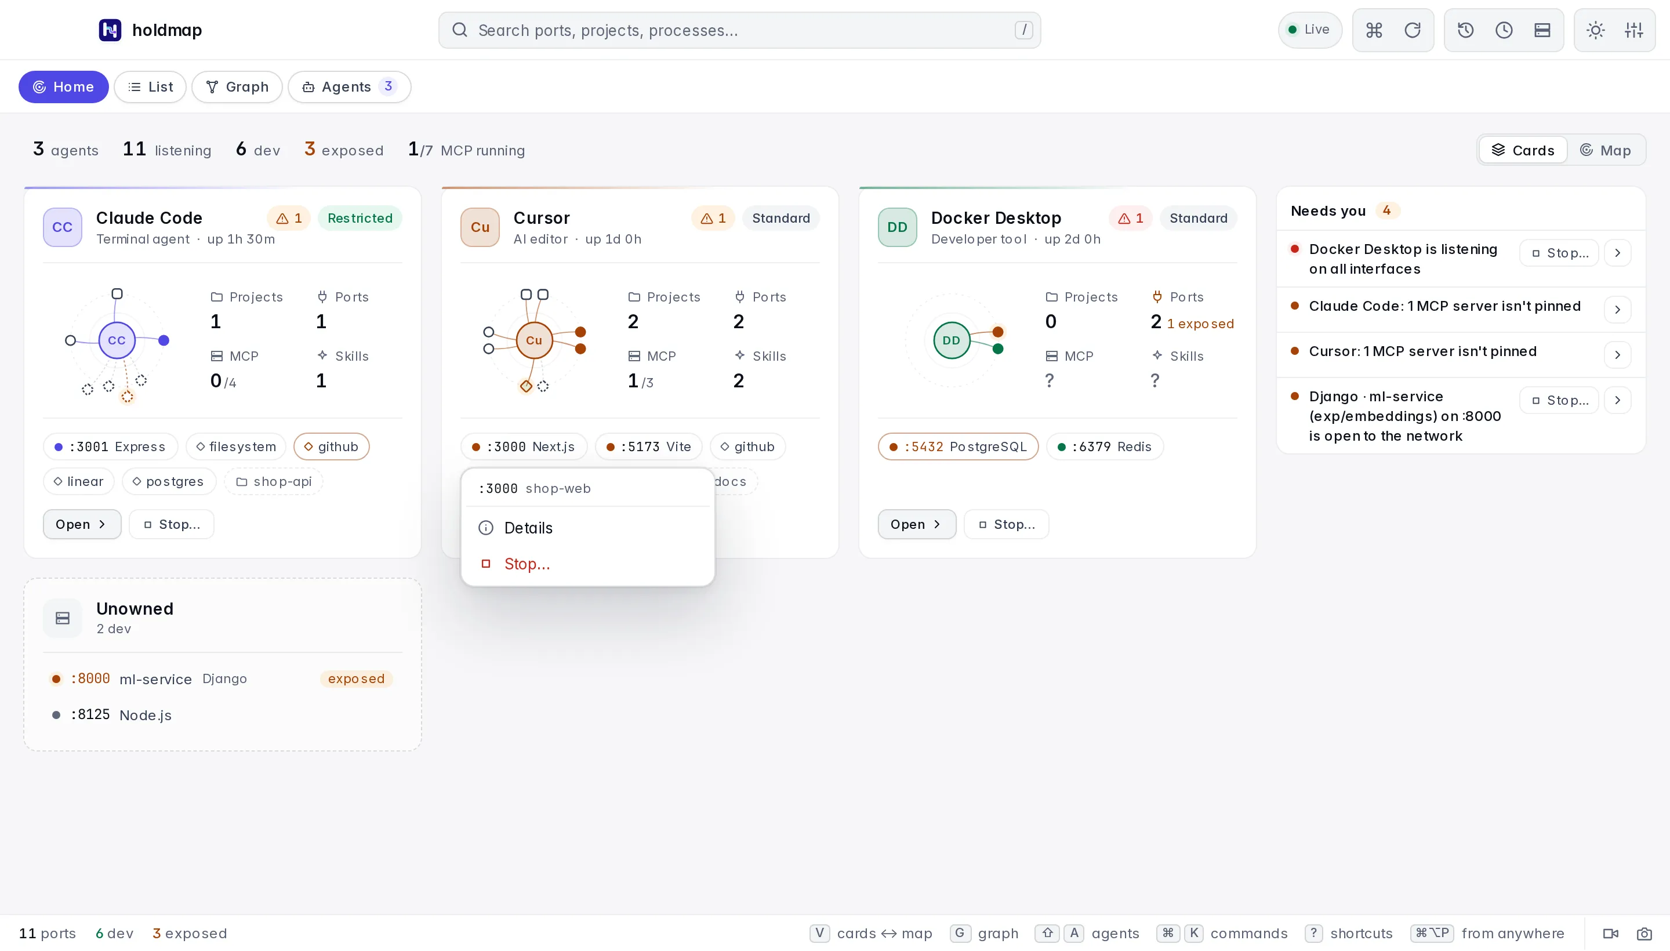Click the video record icon in status bar
Screen dimensions: 1670x951
point(1611,934)
